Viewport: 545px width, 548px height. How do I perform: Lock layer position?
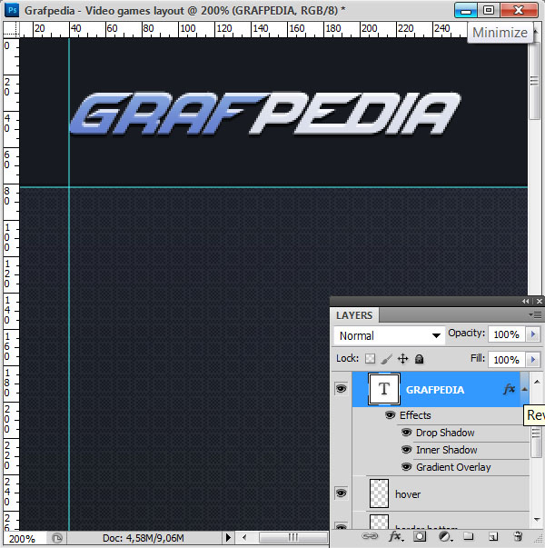[x=402, y=359]
